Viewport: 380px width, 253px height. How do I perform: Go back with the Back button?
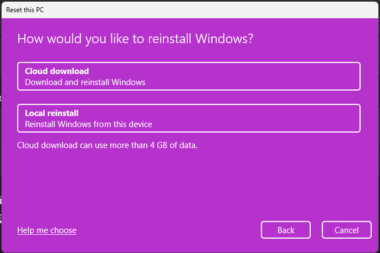click(286, 230)
